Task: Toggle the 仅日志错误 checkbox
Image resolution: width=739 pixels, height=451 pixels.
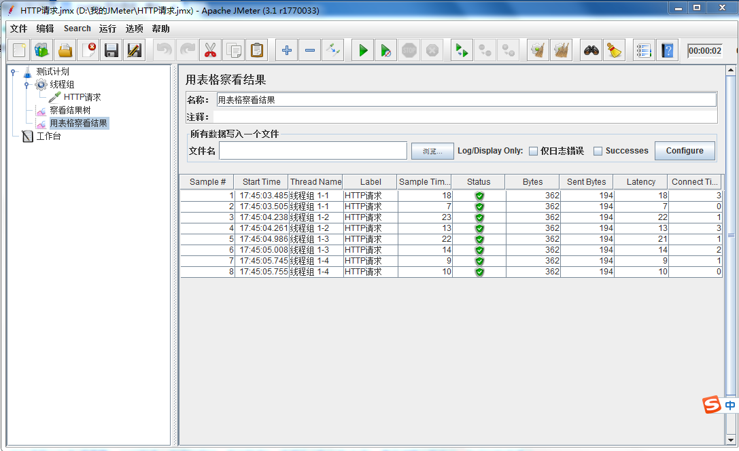Action: 533,151
